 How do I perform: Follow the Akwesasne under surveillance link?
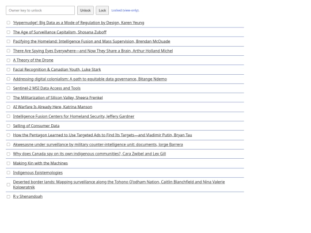click(x=98, y=144)
